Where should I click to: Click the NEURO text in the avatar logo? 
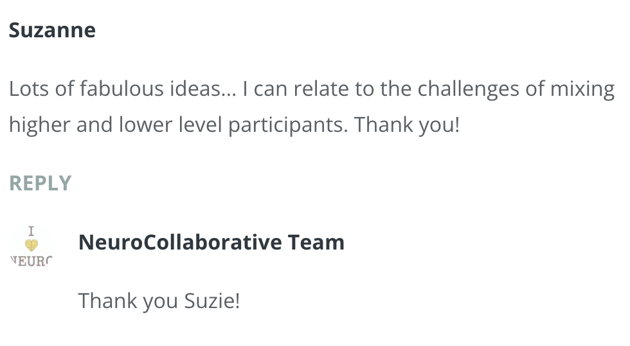(x=31, y=260)
